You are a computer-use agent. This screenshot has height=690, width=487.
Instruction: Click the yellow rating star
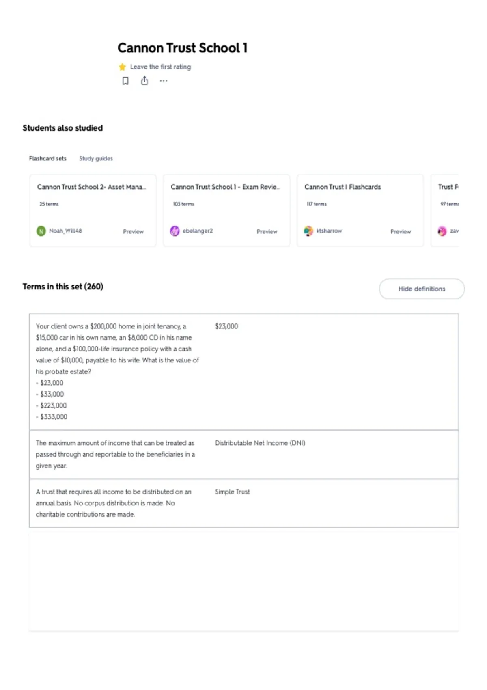click(x=122, y=67)
